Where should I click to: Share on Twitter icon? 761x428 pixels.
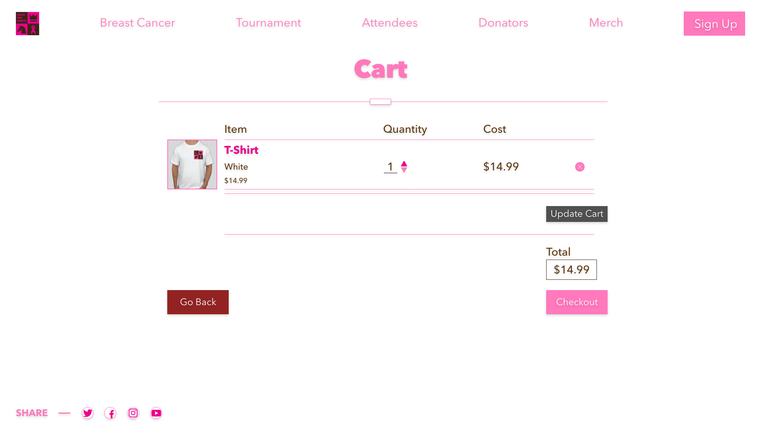88,413
